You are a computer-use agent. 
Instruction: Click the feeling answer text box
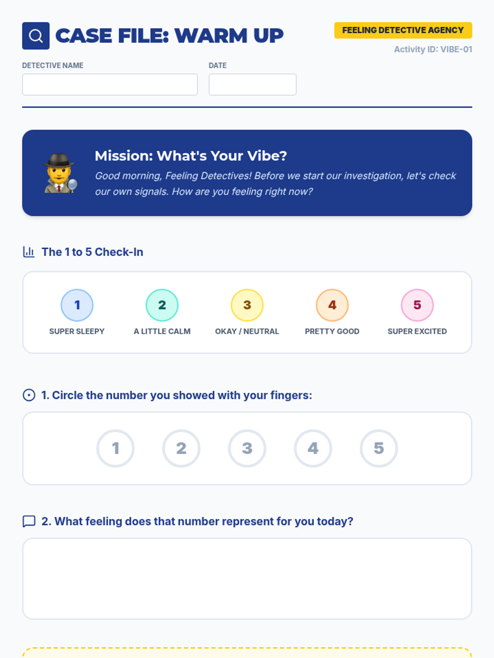pyautogui.click(x=247, y=579)
